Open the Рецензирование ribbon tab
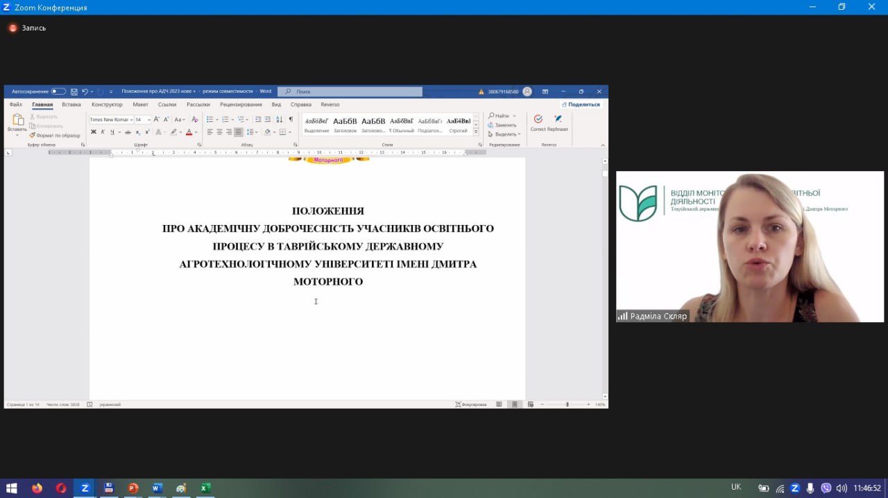 click(x=241, y=105)
